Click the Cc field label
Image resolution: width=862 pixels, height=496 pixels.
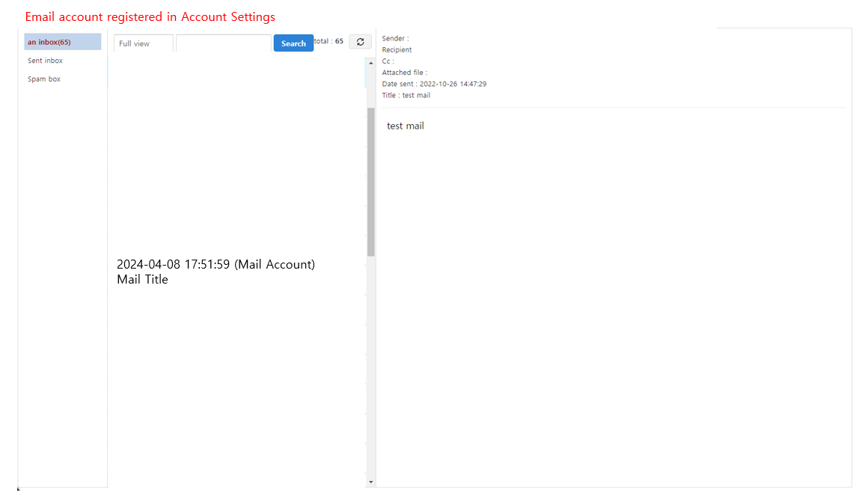coord(387,61)
